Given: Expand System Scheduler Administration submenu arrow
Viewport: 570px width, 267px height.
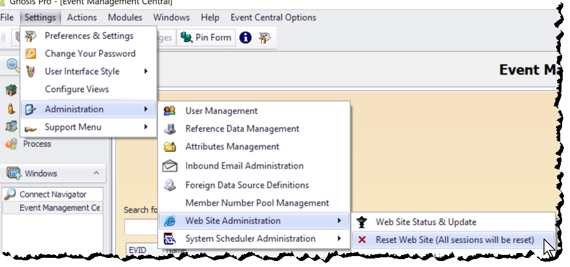Looking at the screenshot, I should coord(339,238).
